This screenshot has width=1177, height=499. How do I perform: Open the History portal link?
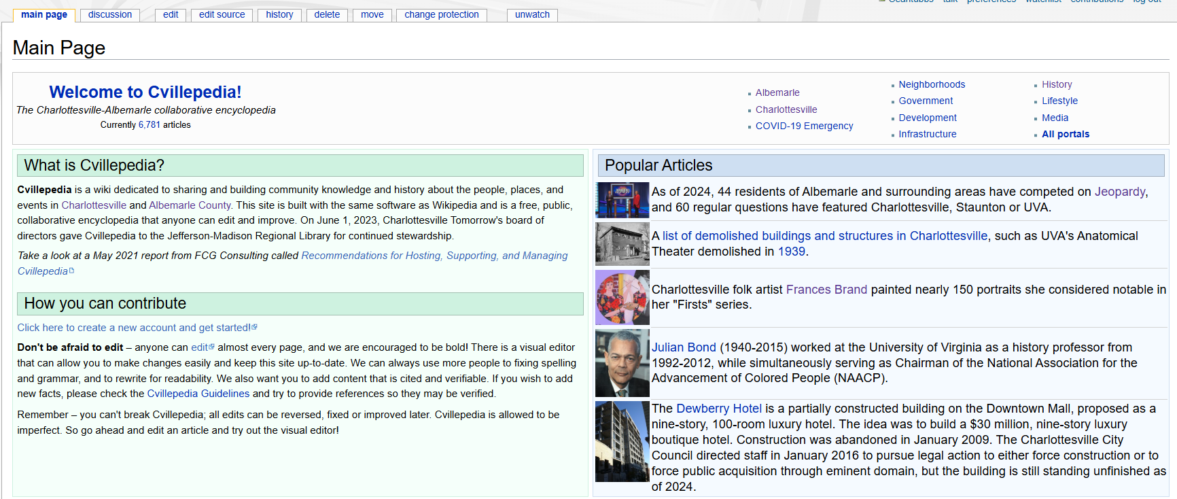pyautogui.click(x=1057, y=84)
